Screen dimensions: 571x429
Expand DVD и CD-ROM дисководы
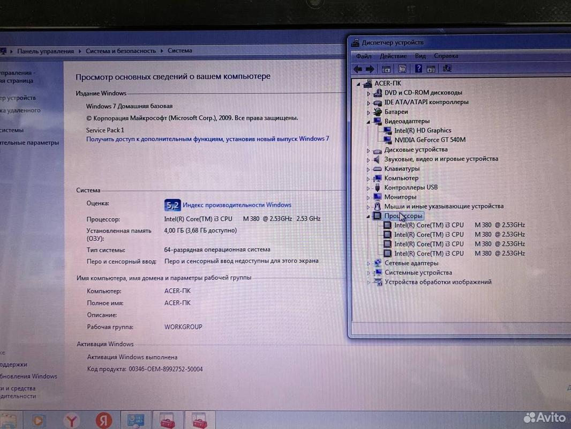pos(368,94)
